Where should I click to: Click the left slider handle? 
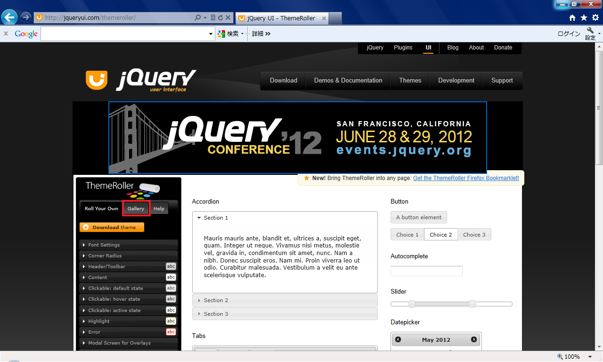click(x=412, y=304)
